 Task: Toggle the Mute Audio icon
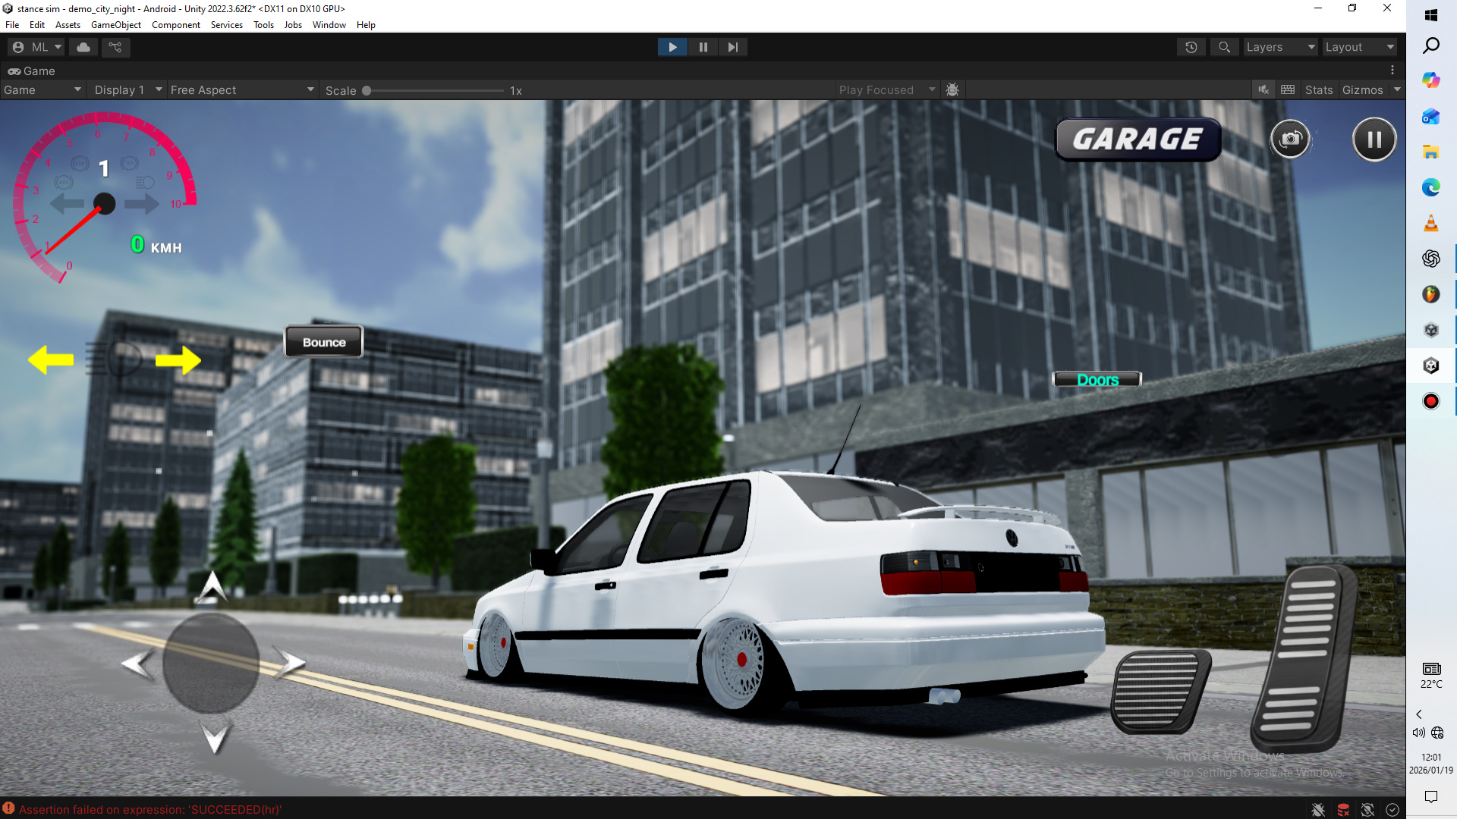(x=1263, y=89)
